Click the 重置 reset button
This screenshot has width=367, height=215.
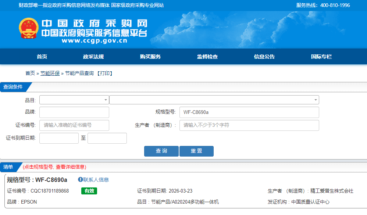pos(196,151)
